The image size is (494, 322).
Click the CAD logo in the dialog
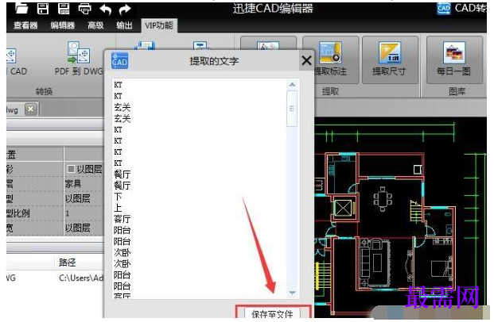[119, 60]
